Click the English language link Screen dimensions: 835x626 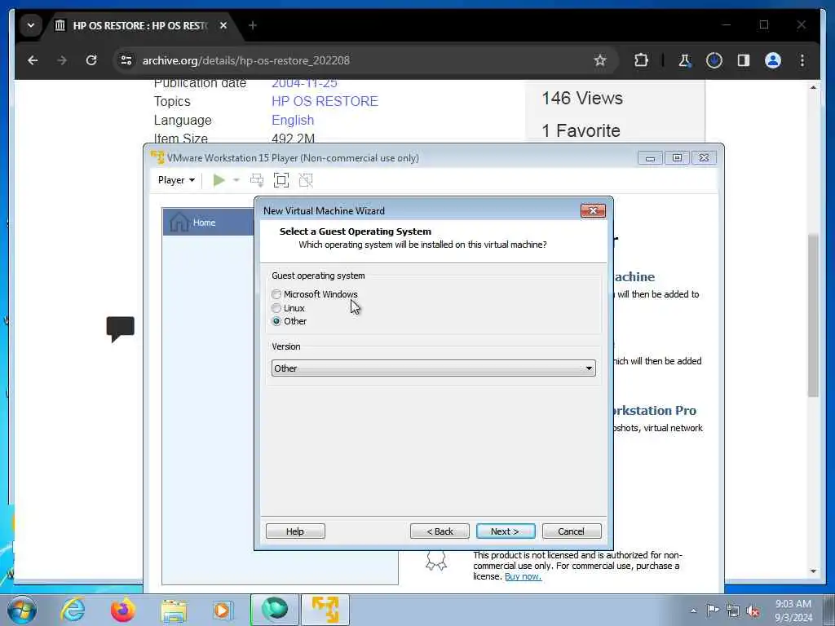(293, 120)
